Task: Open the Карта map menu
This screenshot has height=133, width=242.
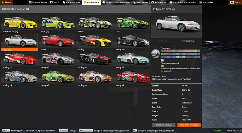Action: pos(55,2)
